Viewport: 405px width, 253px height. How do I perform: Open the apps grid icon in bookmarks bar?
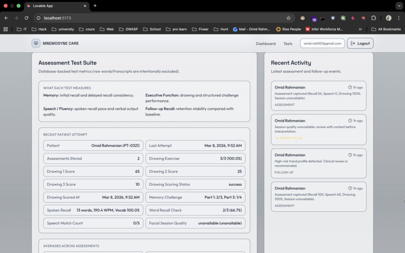(6, 29)
